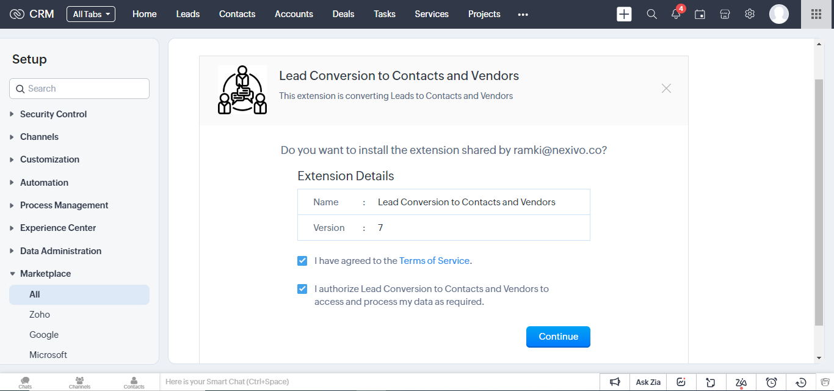
Task: Click the Smart Chat input bar
Action: (x=379, y=382)
